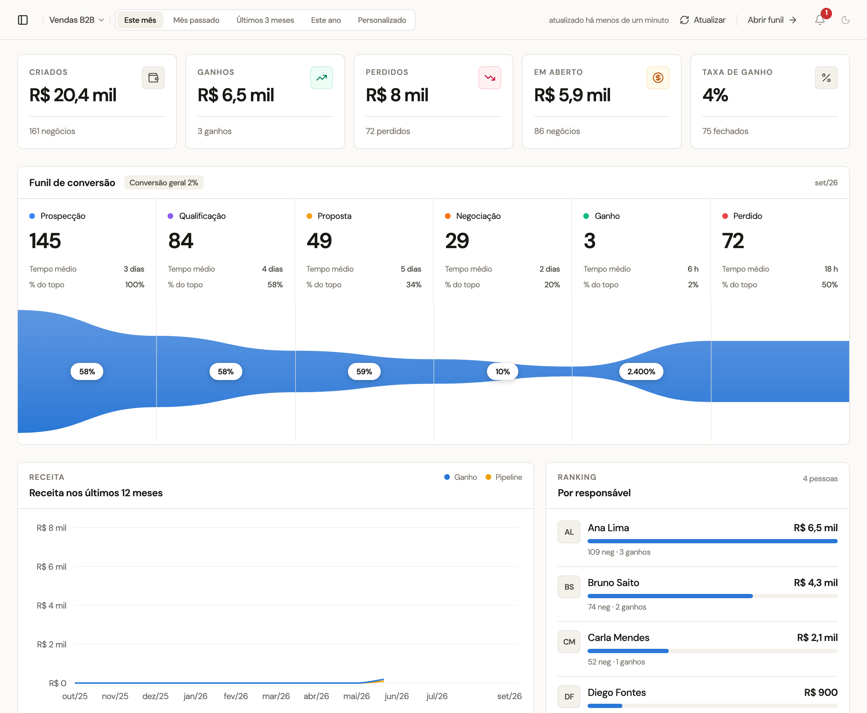
Task: Click the 58% conversion label under Prospecção
Action: 87,372
